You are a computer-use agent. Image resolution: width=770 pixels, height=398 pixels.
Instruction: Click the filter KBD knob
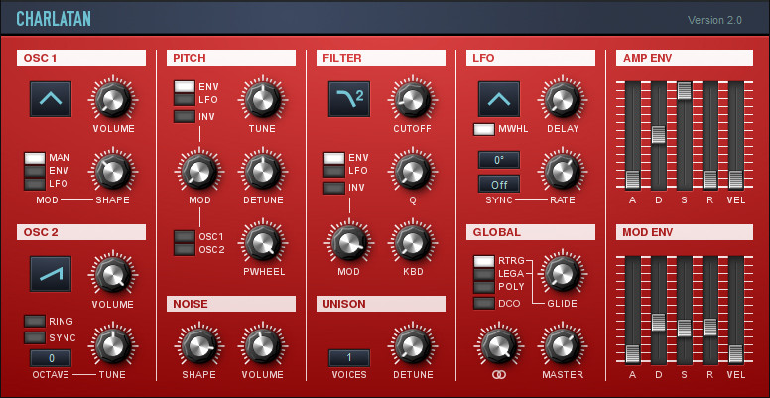pos(412,242)
